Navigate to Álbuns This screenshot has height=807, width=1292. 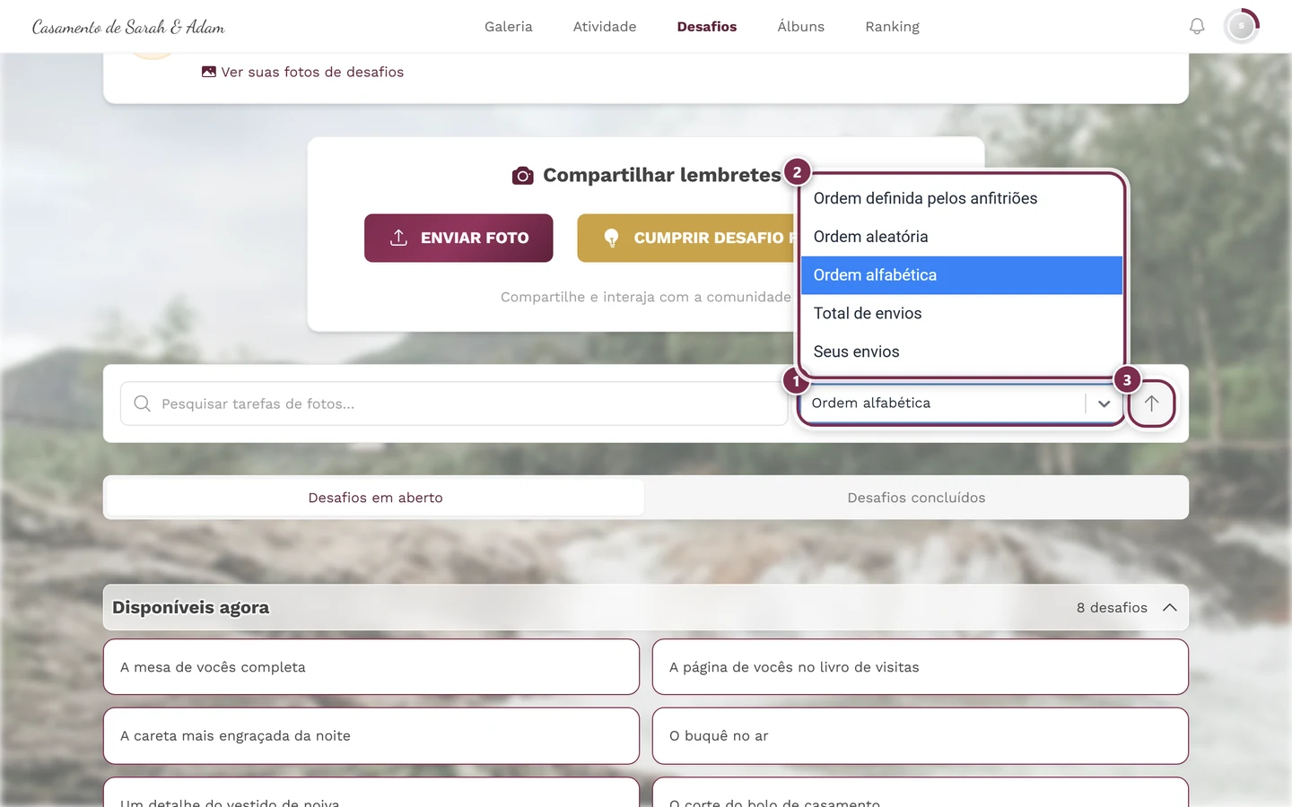801,27
